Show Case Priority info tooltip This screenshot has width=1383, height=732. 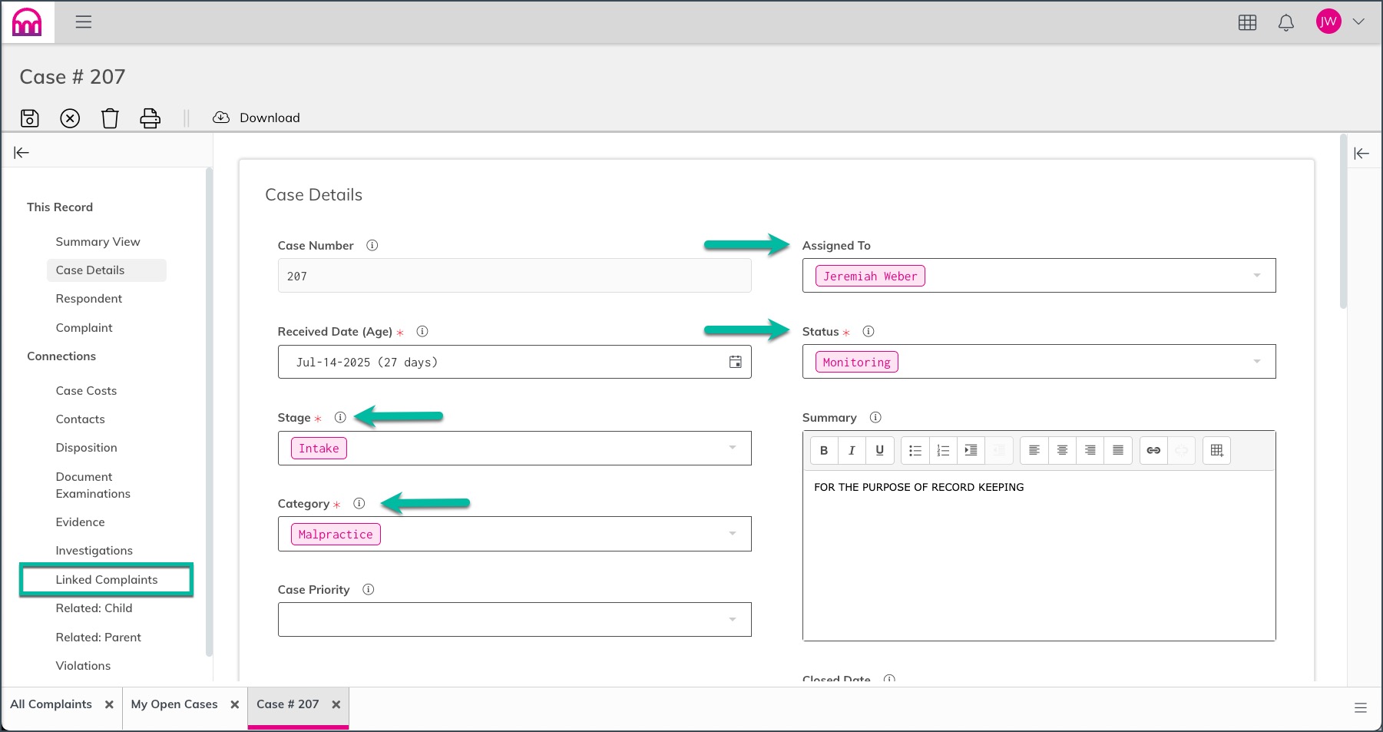[369, 590]
